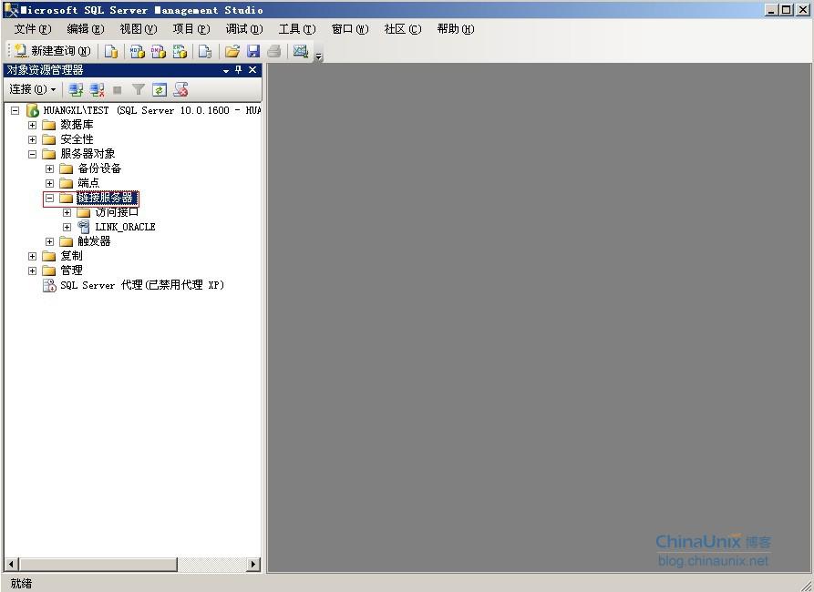Click the LINK_ORACLE linked server icon
The image size is (814, 592).
coord(84,227)
